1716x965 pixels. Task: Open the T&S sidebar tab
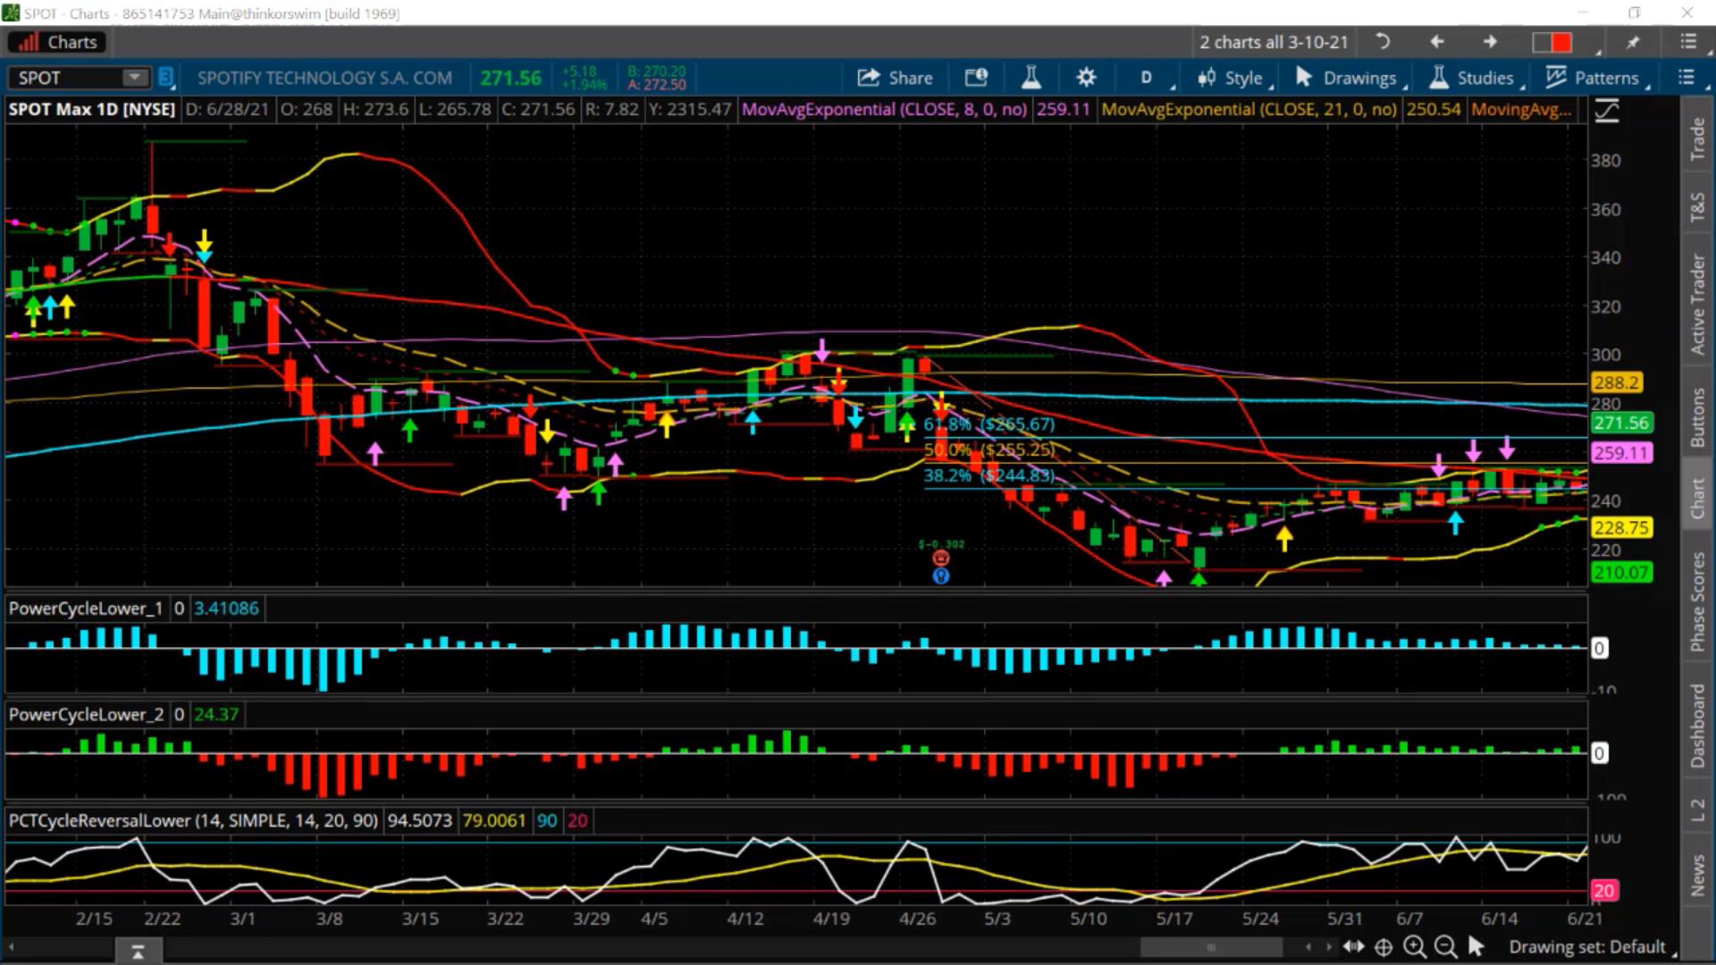pyautogui.click(x=1697, y=207)
